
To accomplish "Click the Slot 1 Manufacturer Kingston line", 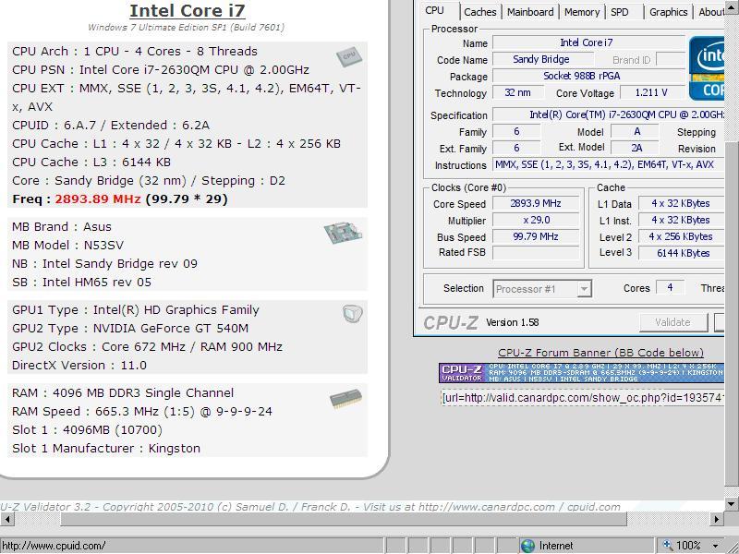I will point(106,448).
